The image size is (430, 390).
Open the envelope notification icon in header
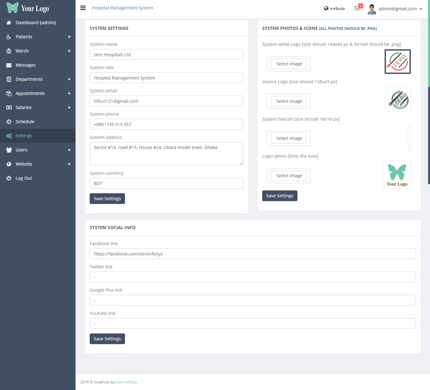tap(357, 8)
